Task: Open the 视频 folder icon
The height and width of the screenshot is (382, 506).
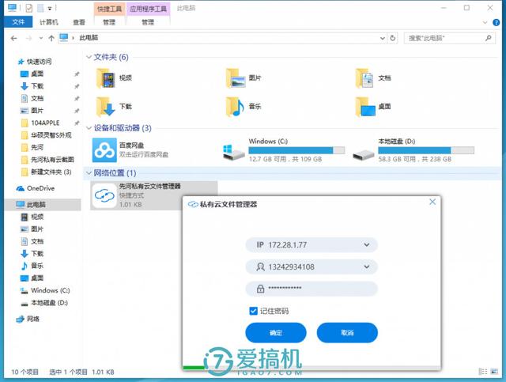Action: [x=106, y=78]
